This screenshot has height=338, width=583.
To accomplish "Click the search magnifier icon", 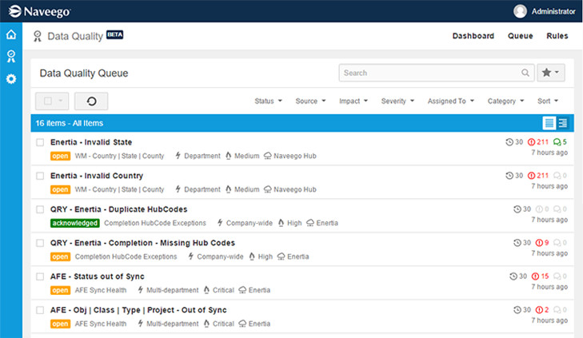I will pos(525,73).
